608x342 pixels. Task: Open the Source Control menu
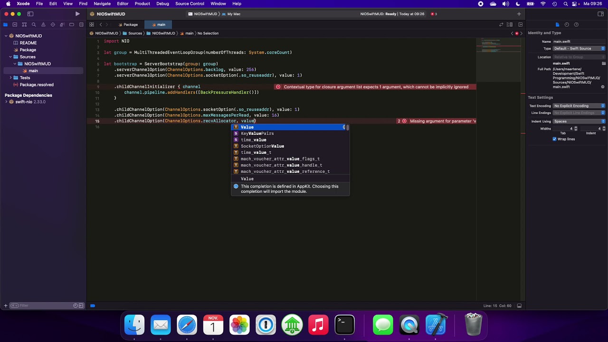(x=190, y=4)
